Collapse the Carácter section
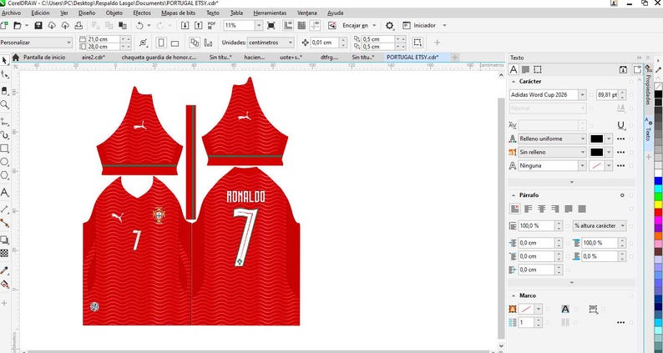663x353 pixels. (514, 81)
